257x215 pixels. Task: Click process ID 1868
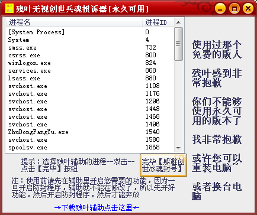(152, 147)
